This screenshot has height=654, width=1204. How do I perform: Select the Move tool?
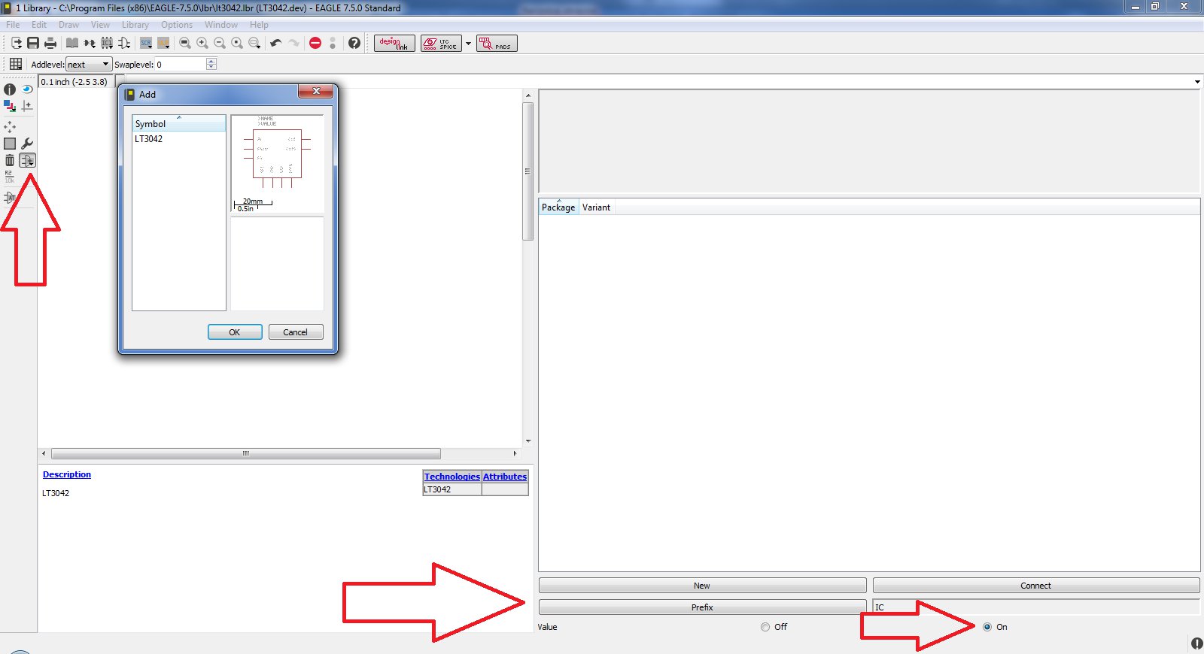(10, 127)
